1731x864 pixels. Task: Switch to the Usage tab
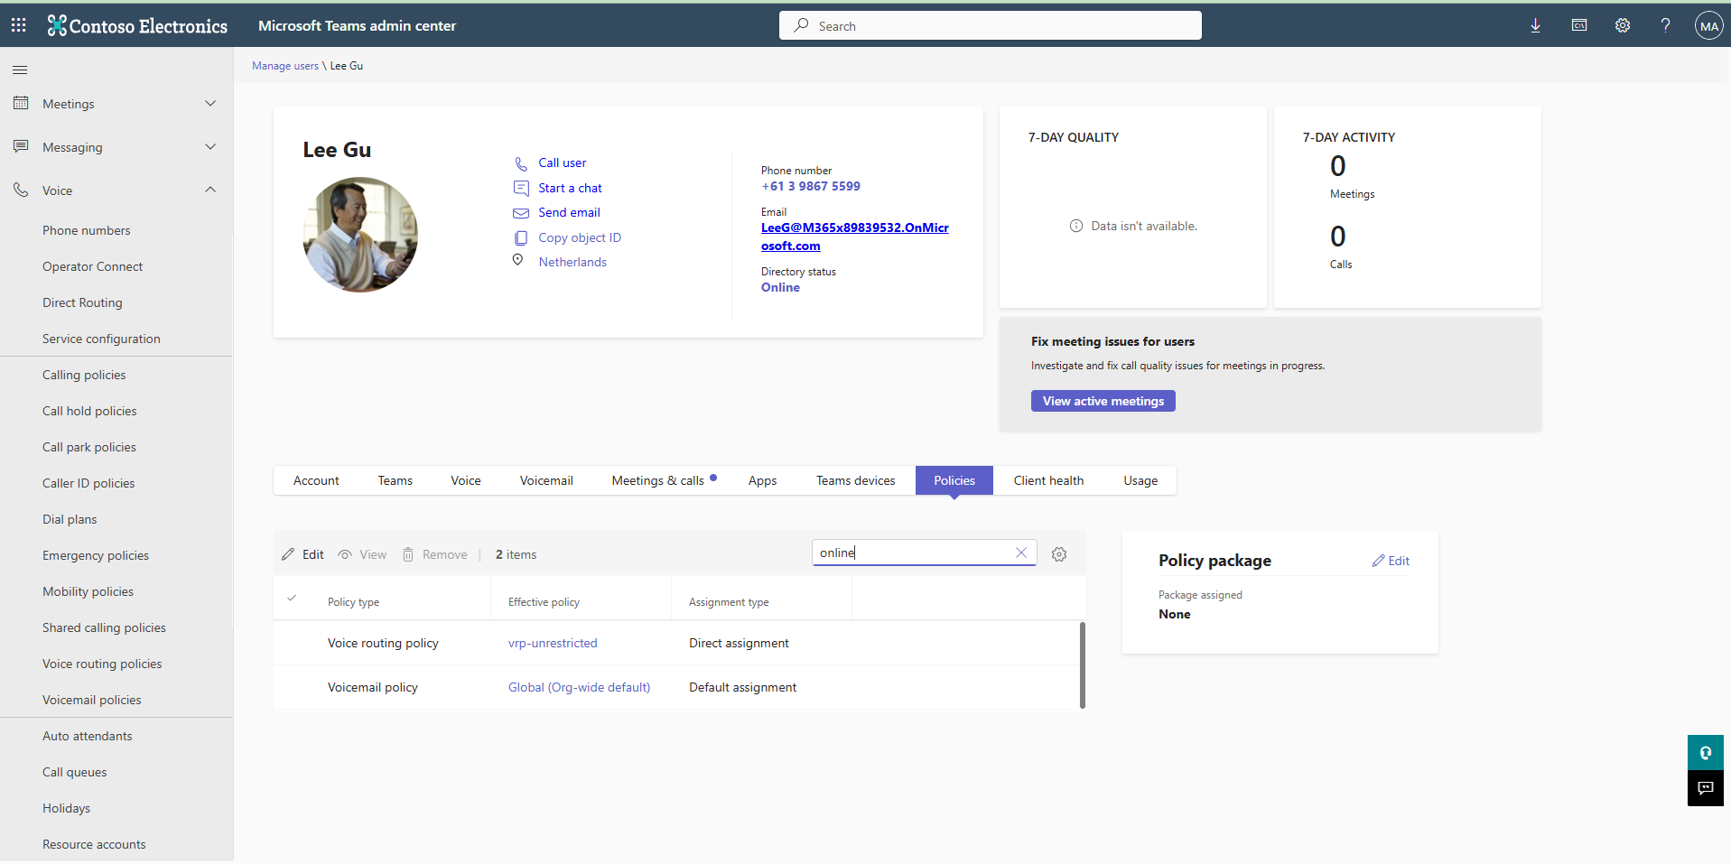pyautogui.click(x=1140, y=480)
